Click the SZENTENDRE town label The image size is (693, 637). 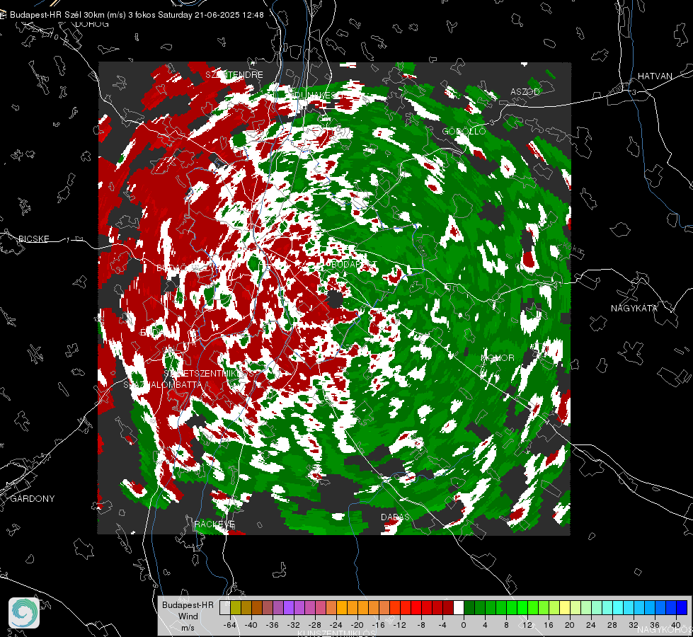[234, 75]
